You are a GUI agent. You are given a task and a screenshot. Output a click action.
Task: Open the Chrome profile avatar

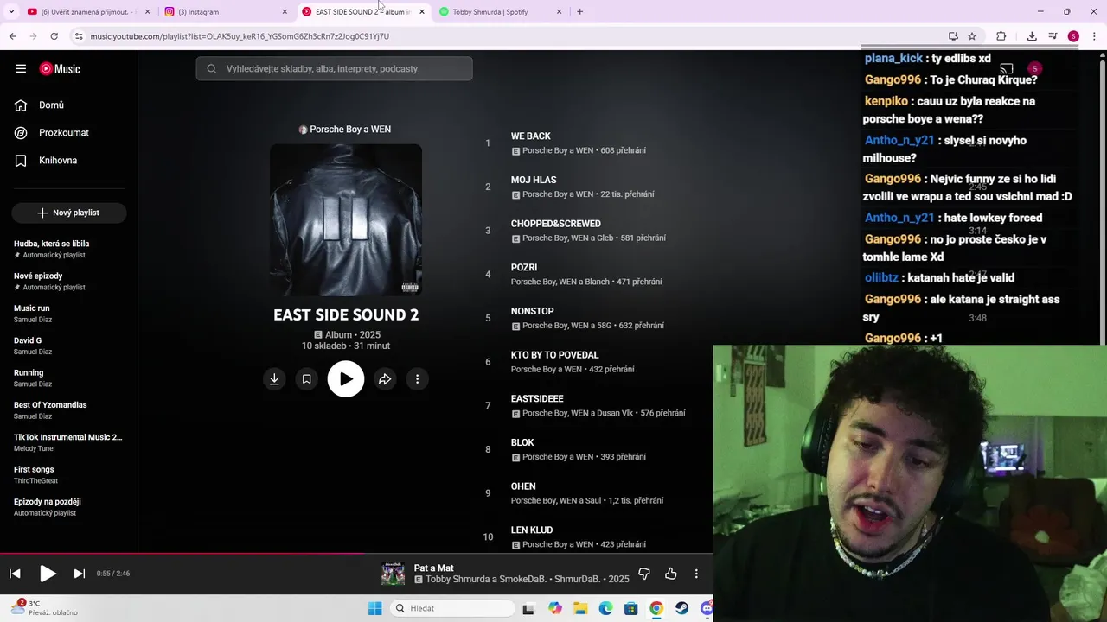click(1073, 36)
